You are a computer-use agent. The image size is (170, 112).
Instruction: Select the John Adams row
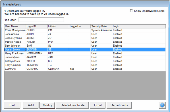point(85,34)
